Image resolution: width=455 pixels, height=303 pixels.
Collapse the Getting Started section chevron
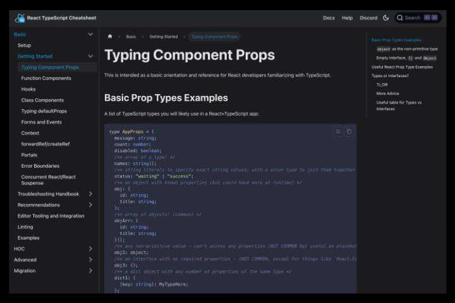(x=90, y=56)
